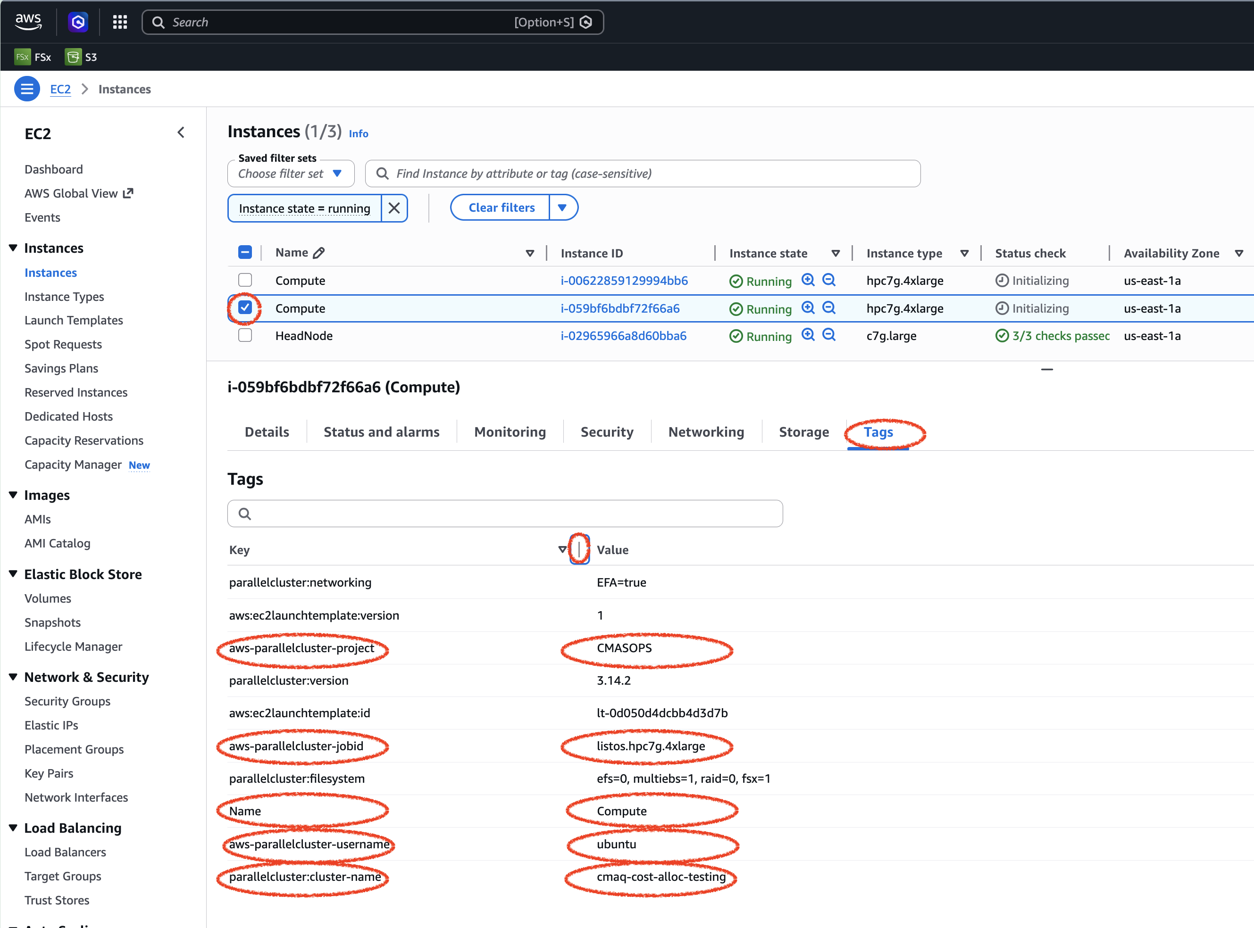Screen dimensions: 1254x928
Task: Click the Clear filters button
Action: click(502, 208)
